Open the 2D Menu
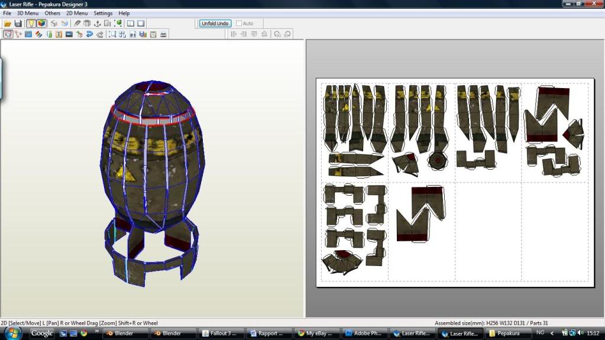 [77, 13]
